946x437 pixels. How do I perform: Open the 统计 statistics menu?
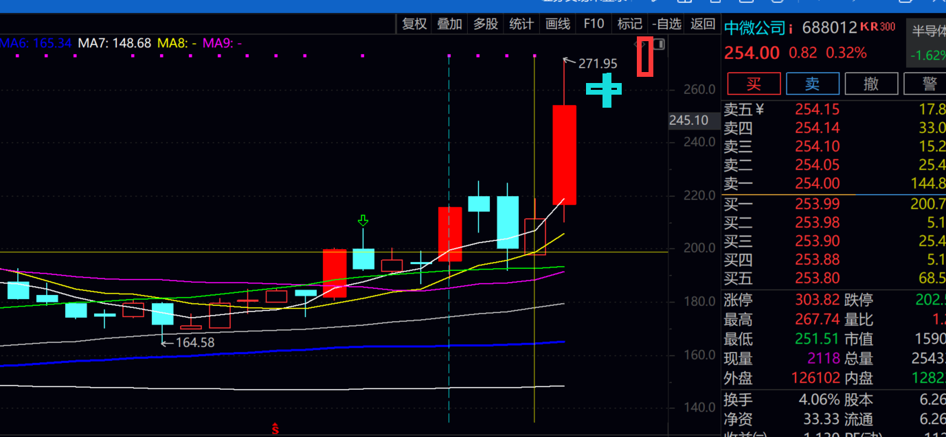[521, 24]
